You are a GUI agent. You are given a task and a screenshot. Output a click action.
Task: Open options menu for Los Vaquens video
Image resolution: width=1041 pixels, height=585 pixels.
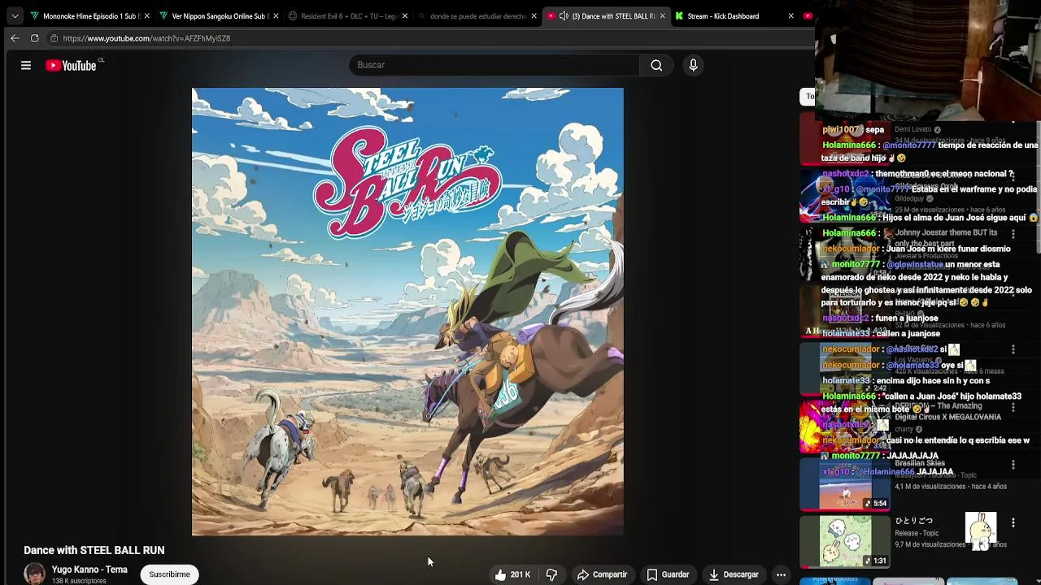(1013, 349)
